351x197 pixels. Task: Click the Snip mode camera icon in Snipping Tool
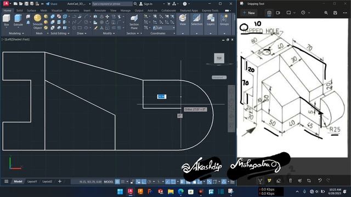pyautogui.click(x=269, y=13)
